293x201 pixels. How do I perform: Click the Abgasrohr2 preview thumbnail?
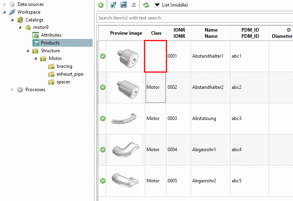pos(125,180)
